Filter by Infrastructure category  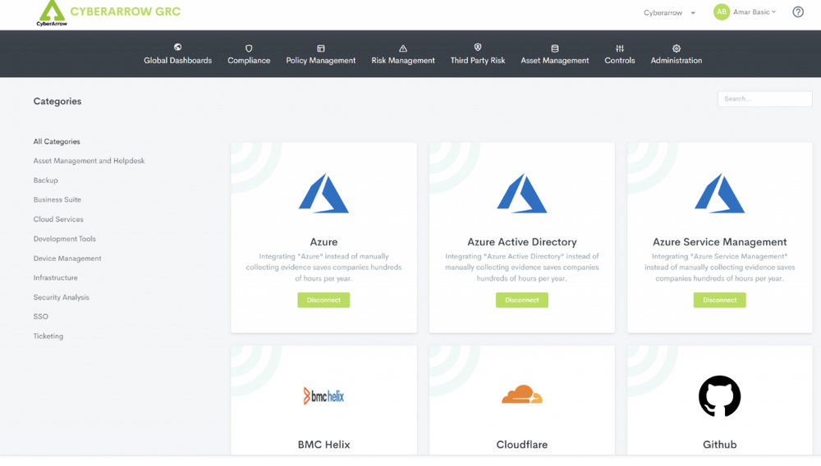coord(55,277)
